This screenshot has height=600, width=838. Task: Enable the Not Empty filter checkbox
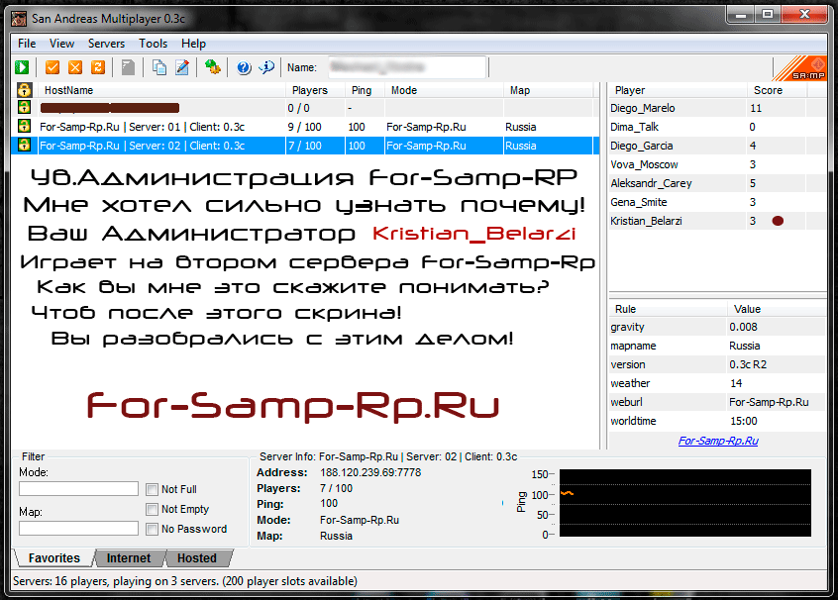(x=152, y=509)
